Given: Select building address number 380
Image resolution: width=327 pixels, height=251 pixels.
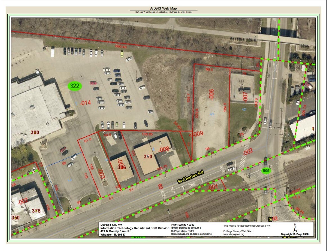Looking at the screenshot, I should click(35, 132).
